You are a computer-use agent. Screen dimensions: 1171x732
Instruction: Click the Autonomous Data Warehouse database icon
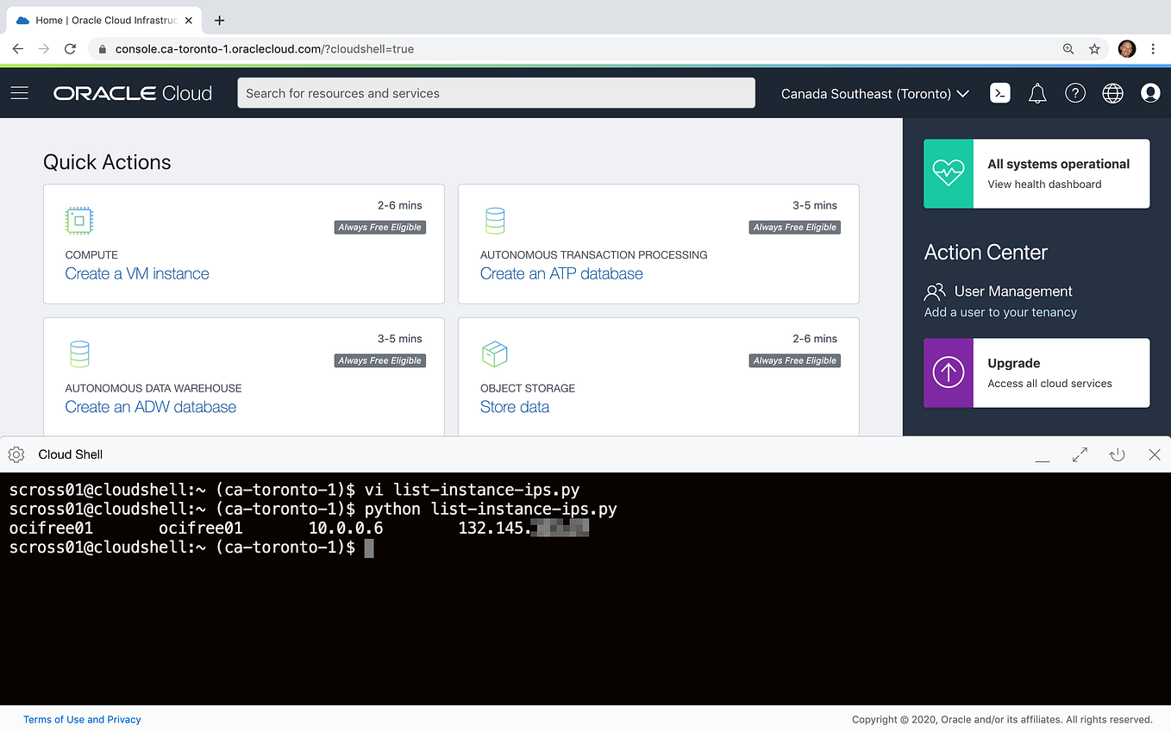pos(79,353)
